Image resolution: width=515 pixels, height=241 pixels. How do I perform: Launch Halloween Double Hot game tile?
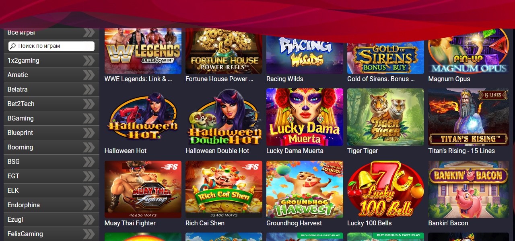click(224, 117)
